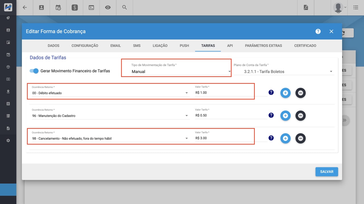Click the Valor Tarifa field showing R$ 3.00
Image resolution: width=364 pixels, height=204 pixels.
pyautogui.click(x=231, y=138)
